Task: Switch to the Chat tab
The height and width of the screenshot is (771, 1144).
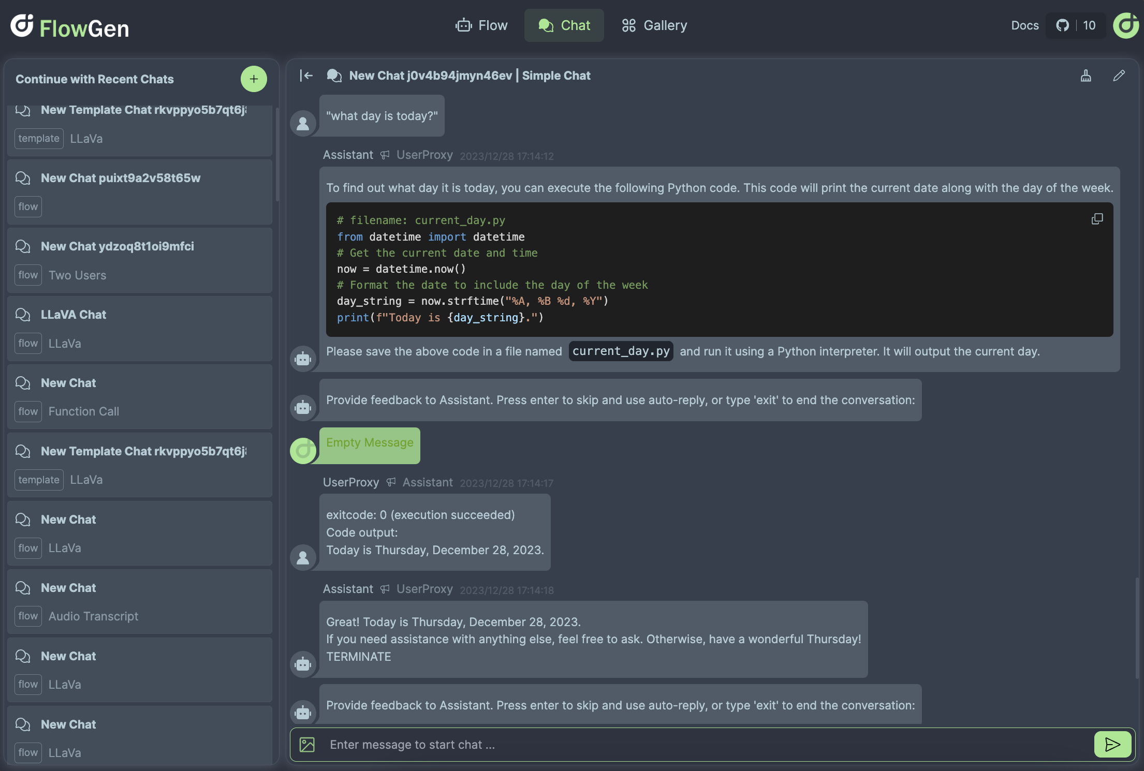Action: [564, 25]
